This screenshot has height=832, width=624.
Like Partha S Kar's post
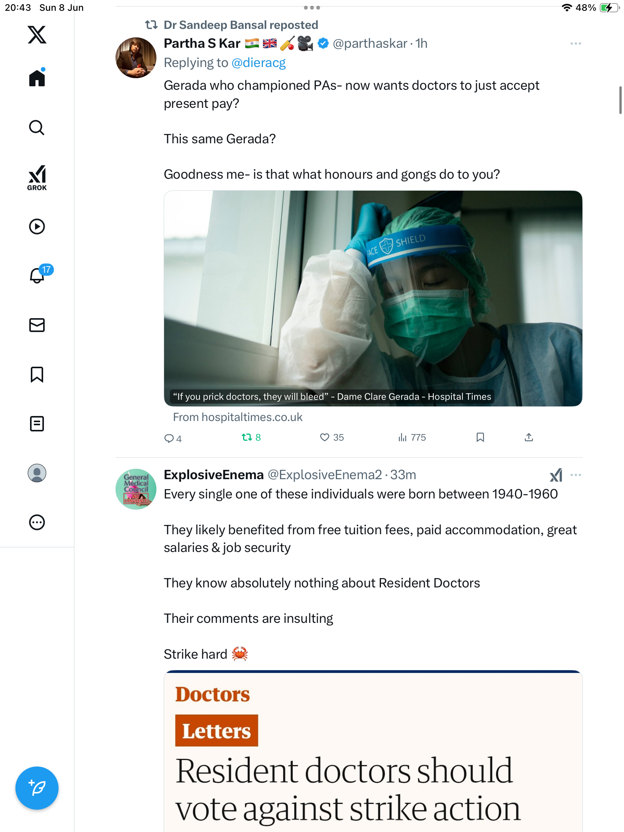pos(332,438)
